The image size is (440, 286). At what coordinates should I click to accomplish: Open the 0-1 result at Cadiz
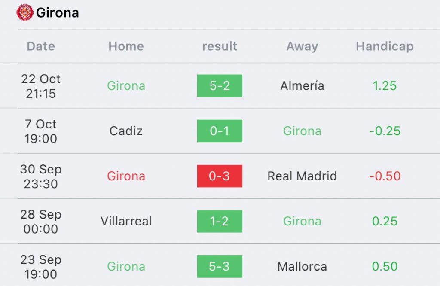point(220,131)
